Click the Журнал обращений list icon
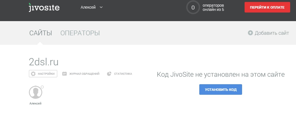Screen dimensions: 296x122 [x=64, y=74]
